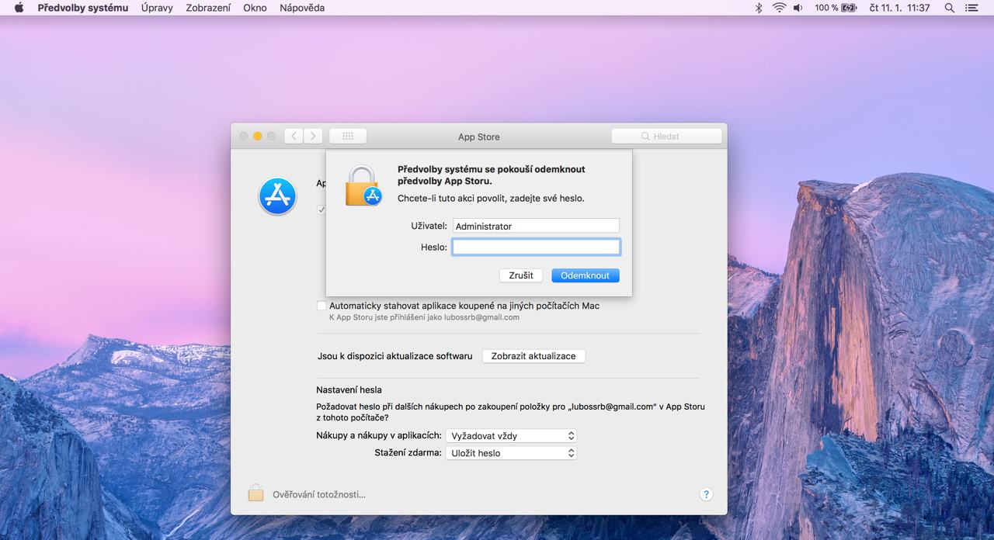
Task: Click the Zobrazit aktualizace button
Action: point(533,356)
